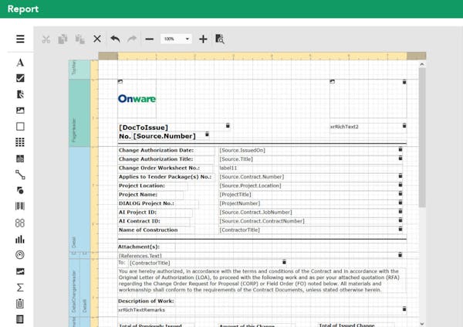Select the Label (A) tool
The width and height of the screenshot is (463, 327).
coord(20,63)
